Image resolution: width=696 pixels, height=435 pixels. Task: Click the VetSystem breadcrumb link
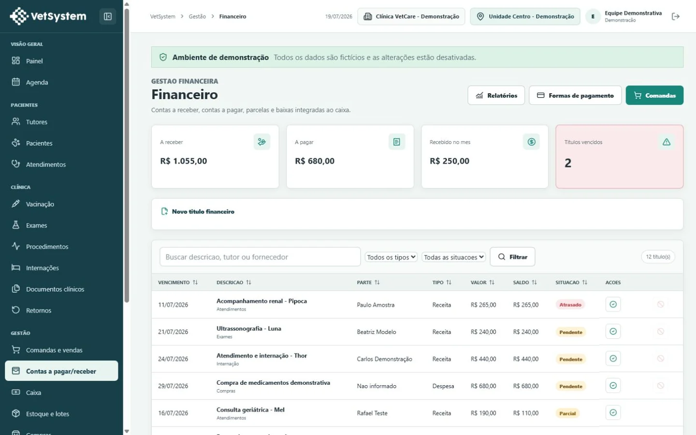tap(163, 16)
